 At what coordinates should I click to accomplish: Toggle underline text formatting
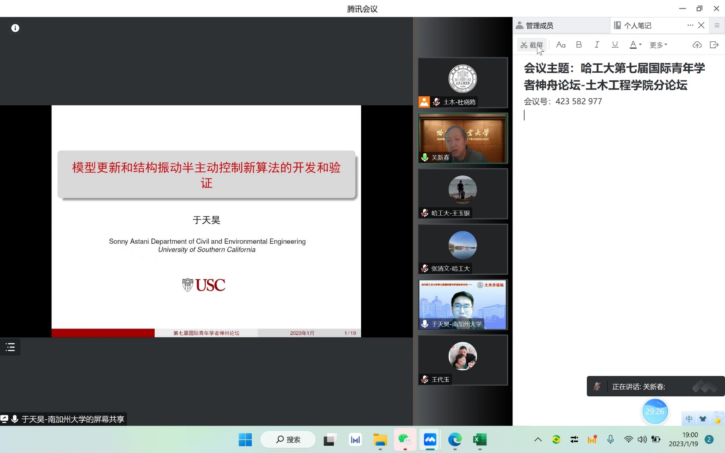point(615,45)
